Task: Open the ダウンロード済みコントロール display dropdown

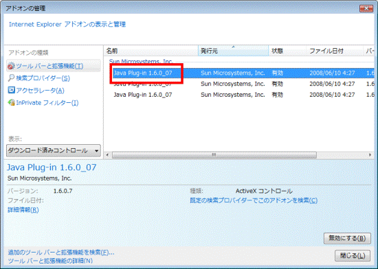Action: (x=54, y=150)
